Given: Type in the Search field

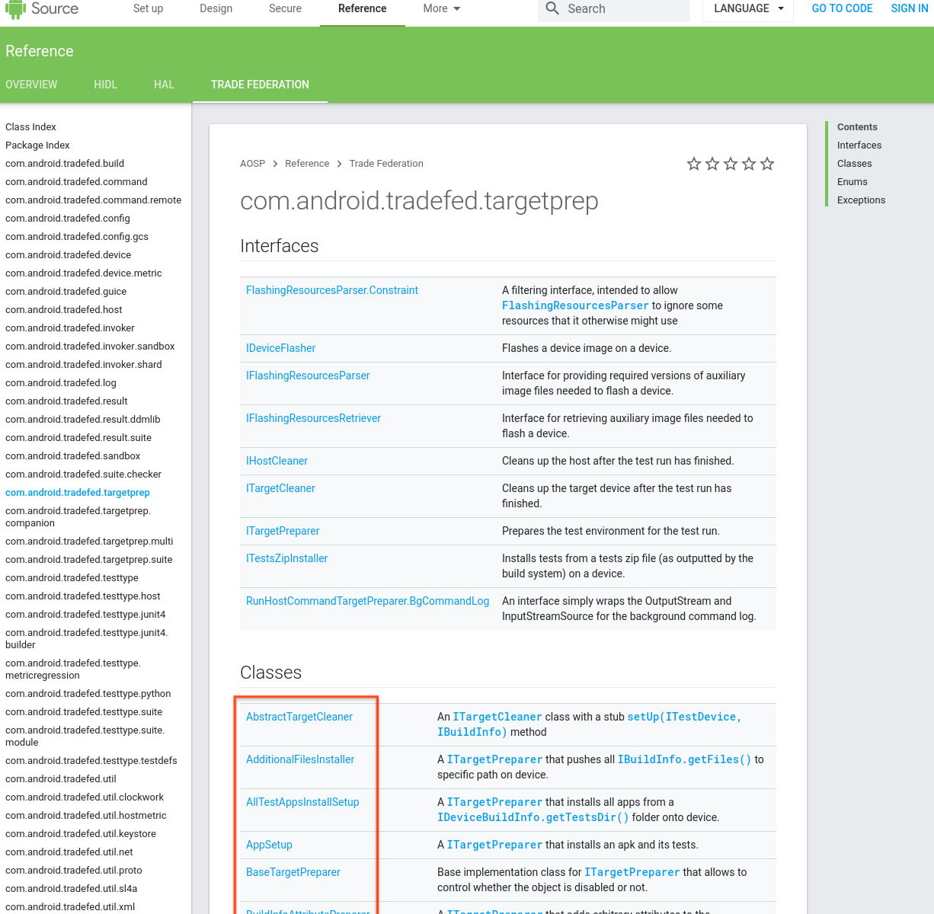Looking at the screenshot, I should coord(625,8).
